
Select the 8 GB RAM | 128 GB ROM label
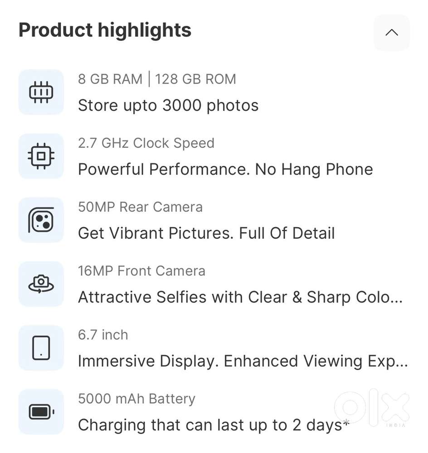point(157,79)
